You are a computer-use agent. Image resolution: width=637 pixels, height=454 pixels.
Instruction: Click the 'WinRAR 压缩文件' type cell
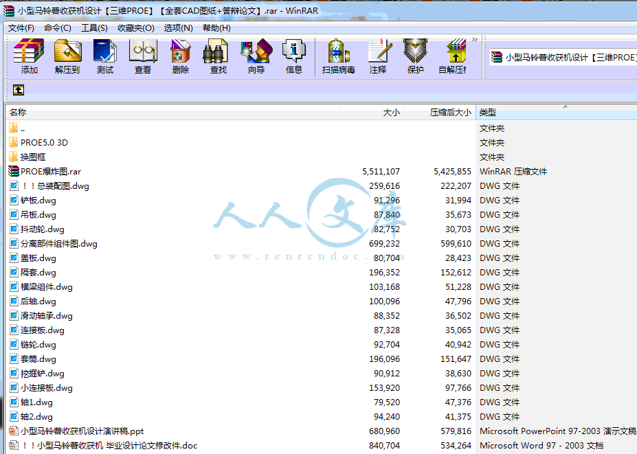pos(513,172)
